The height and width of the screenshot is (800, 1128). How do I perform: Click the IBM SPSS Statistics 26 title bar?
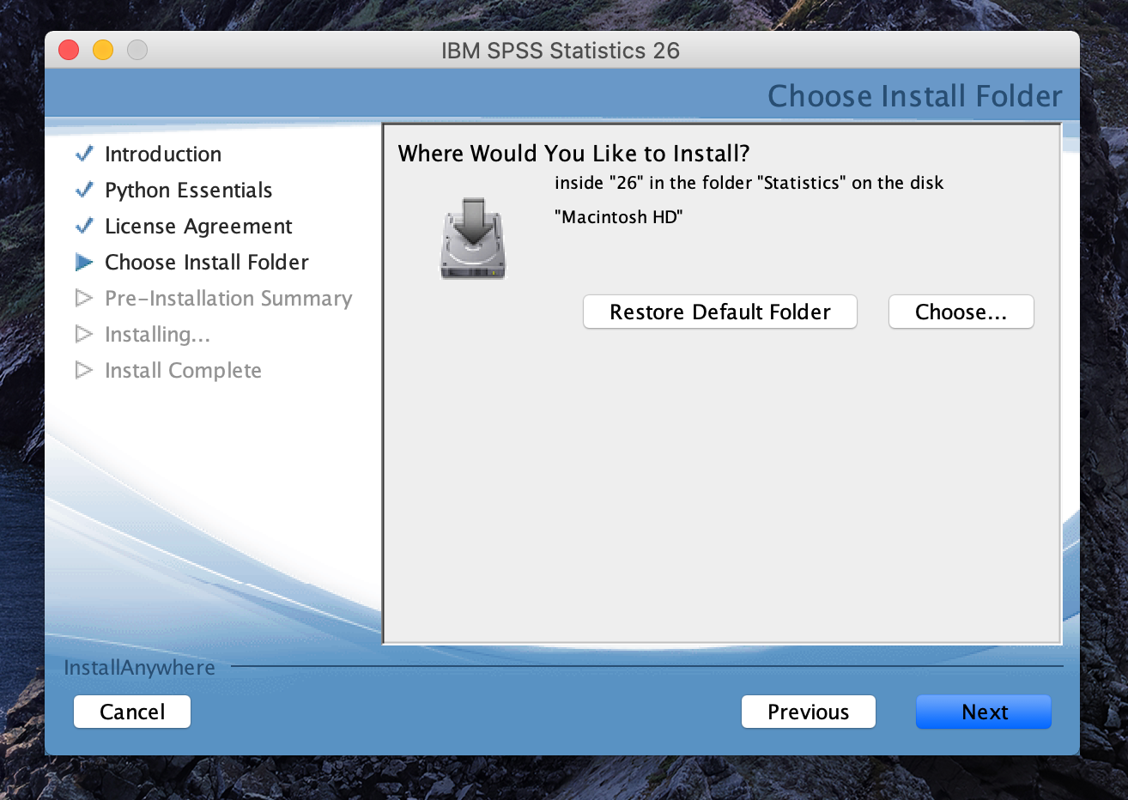(561, 51)
